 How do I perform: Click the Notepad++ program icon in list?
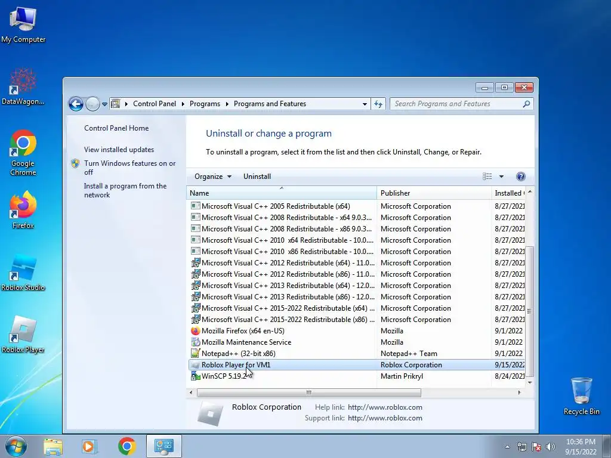[195, 353]
